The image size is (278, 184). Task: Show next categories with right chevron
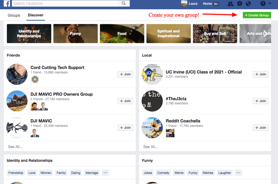point(265,33)
